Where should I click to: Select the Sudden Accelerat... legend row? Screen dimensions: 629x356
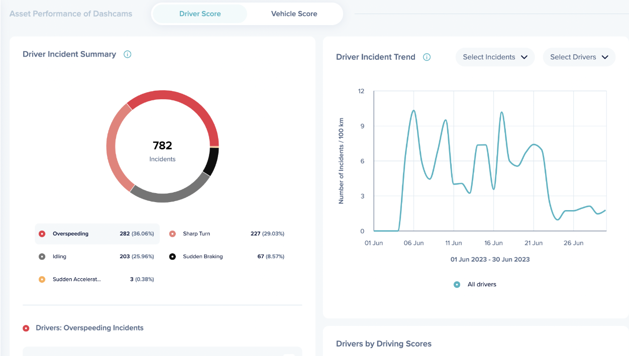(97, 279)
